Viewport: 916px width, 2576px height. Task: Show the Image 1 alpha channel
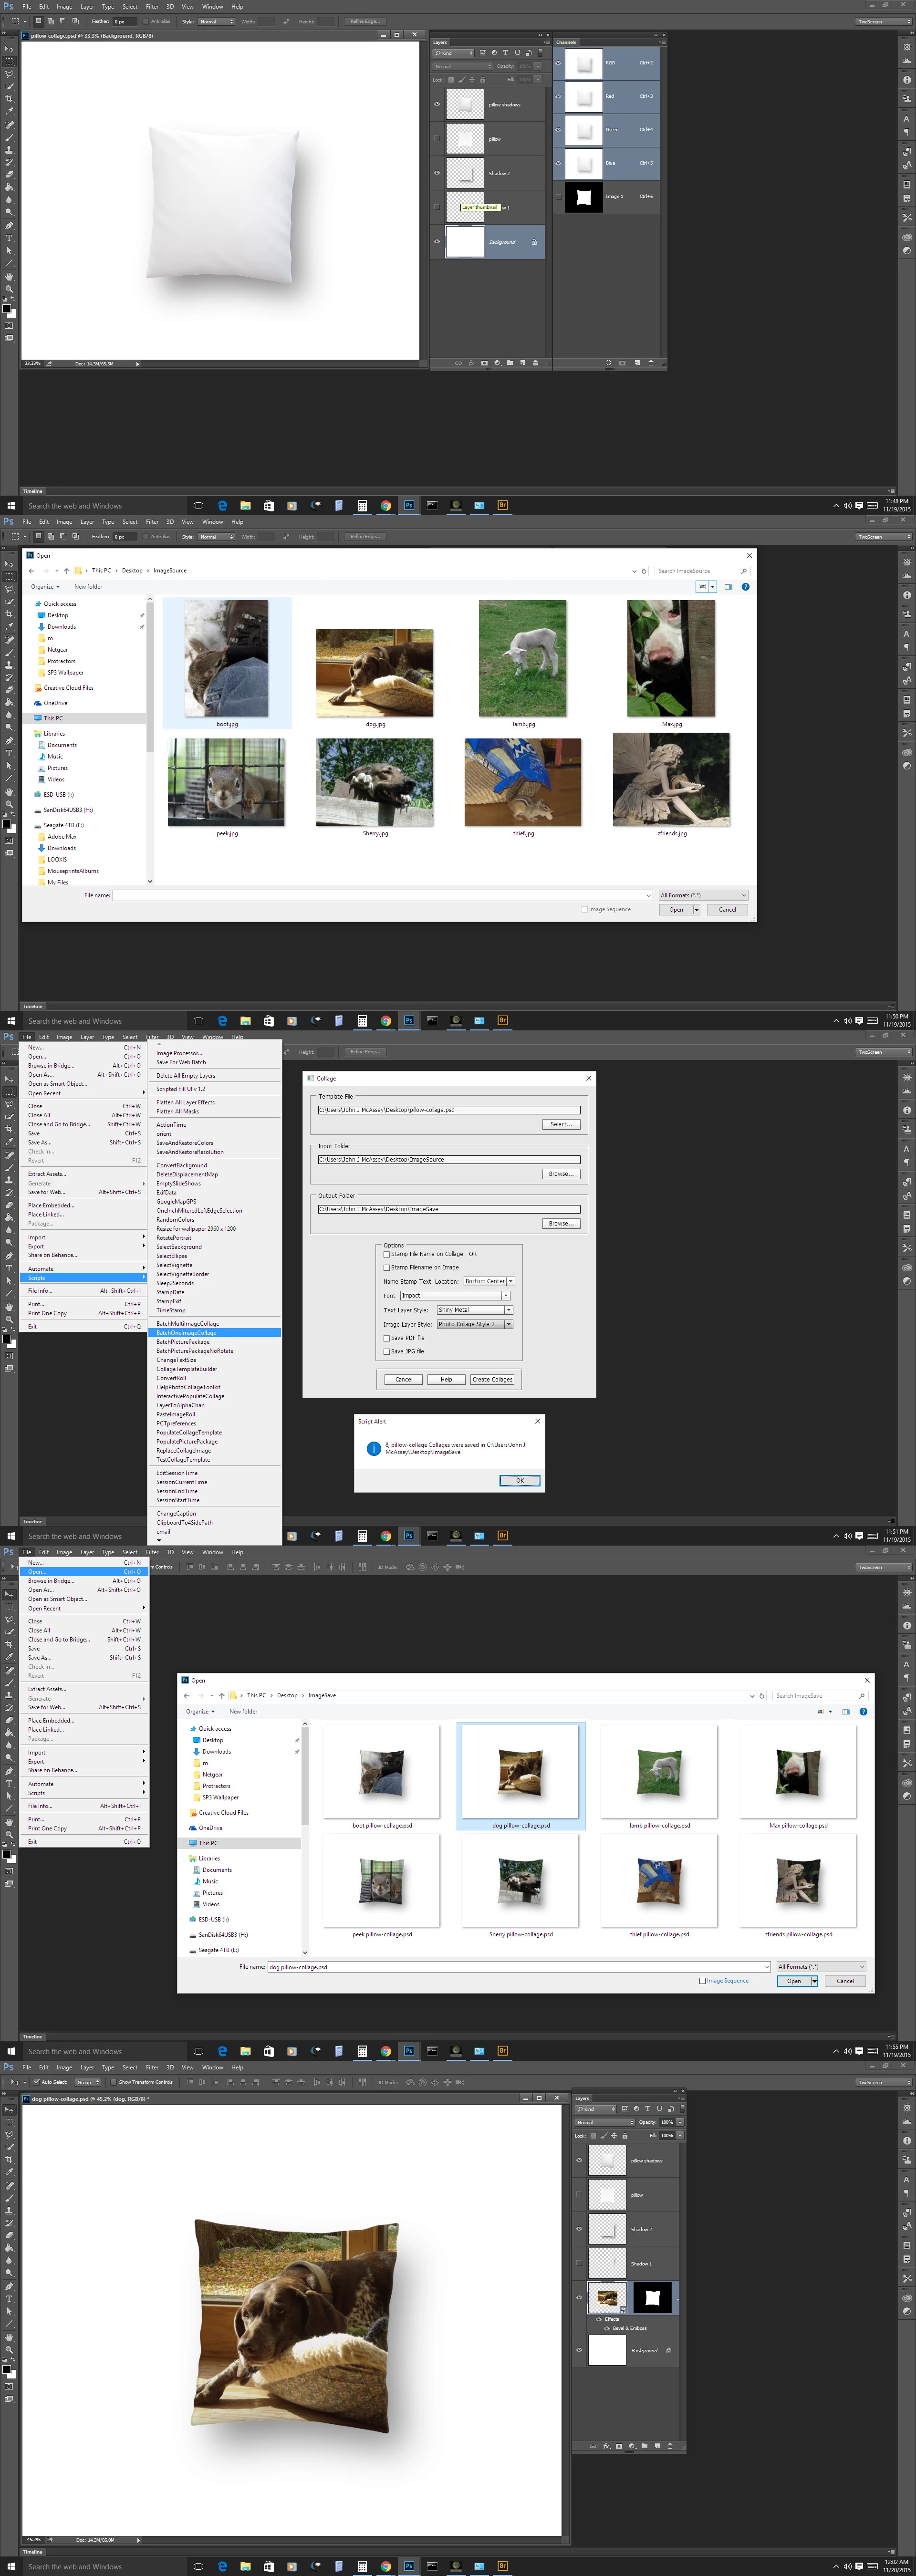(558, 197)
